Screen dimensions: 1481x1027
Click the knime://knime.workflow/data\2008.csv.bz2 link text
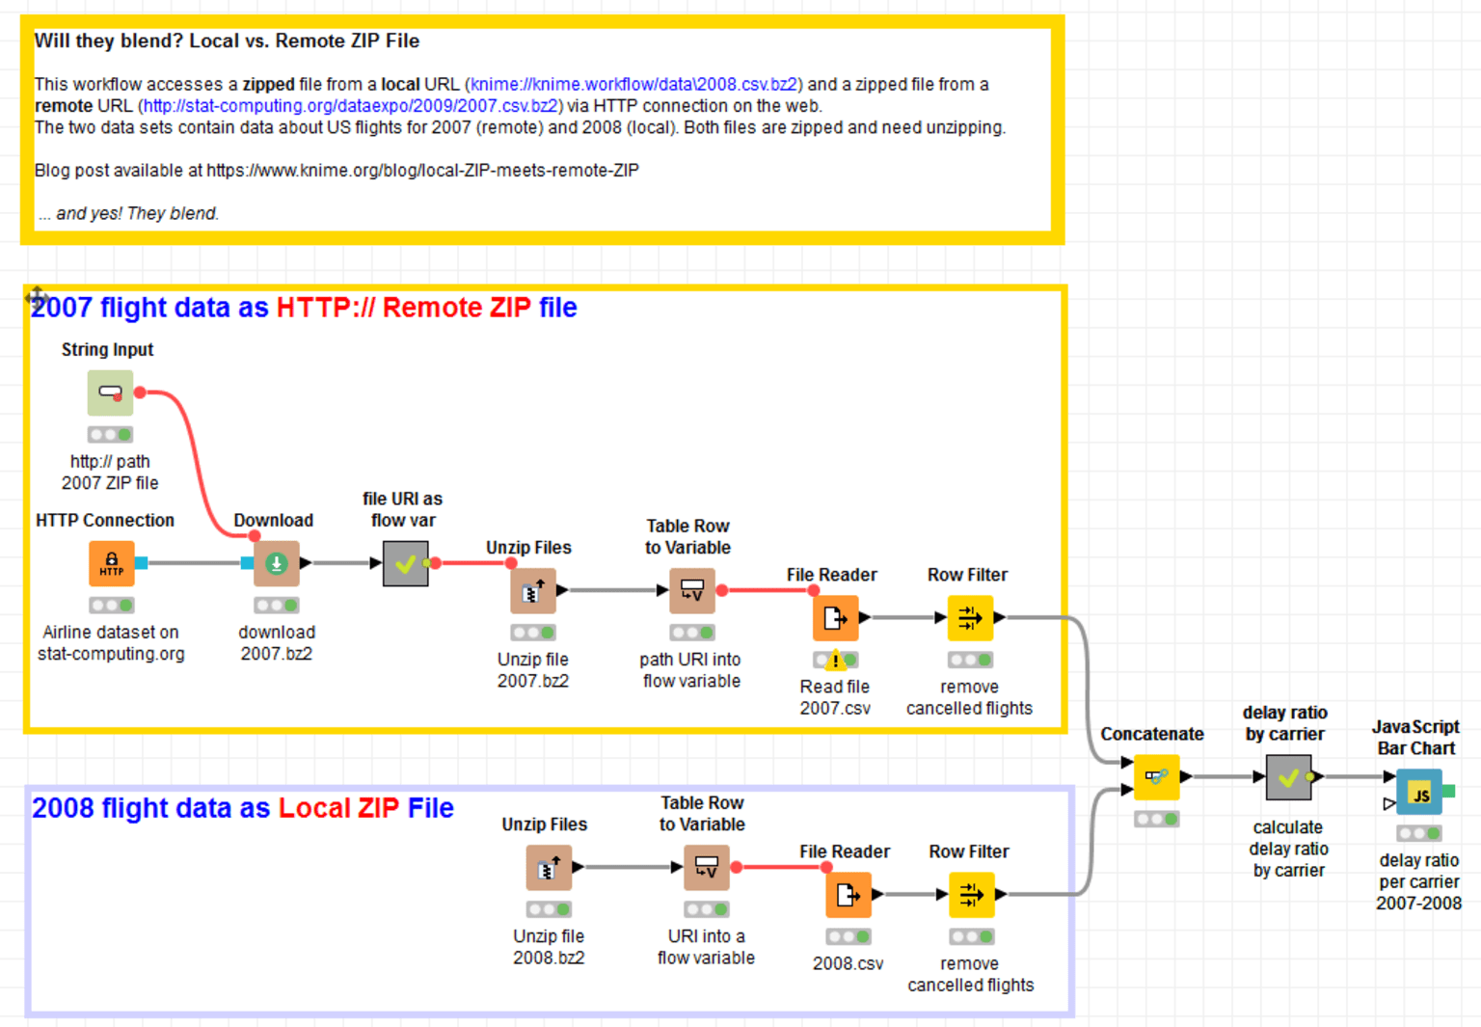634,85
